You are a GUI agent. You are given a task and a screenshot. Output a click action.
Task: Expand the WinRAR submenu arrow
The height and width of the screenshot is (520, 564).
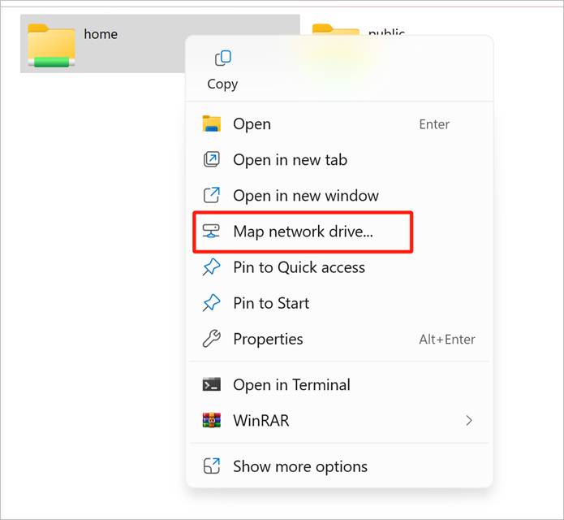(469, 421)
